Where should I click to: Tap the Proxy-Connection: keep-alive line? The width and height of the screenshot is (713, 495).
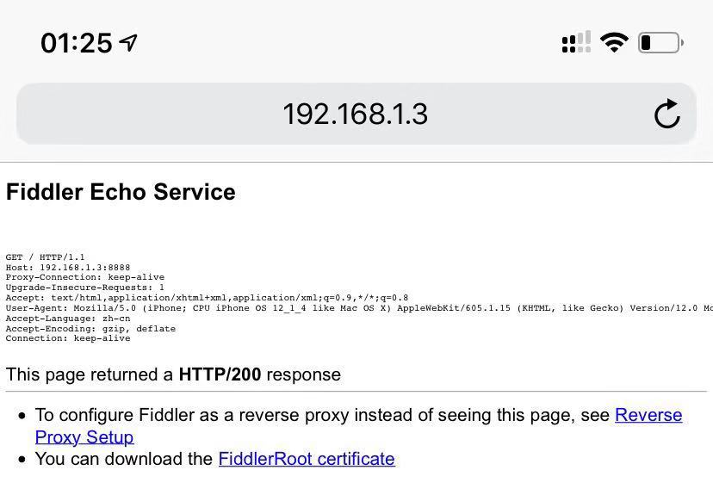click(85, 277)
